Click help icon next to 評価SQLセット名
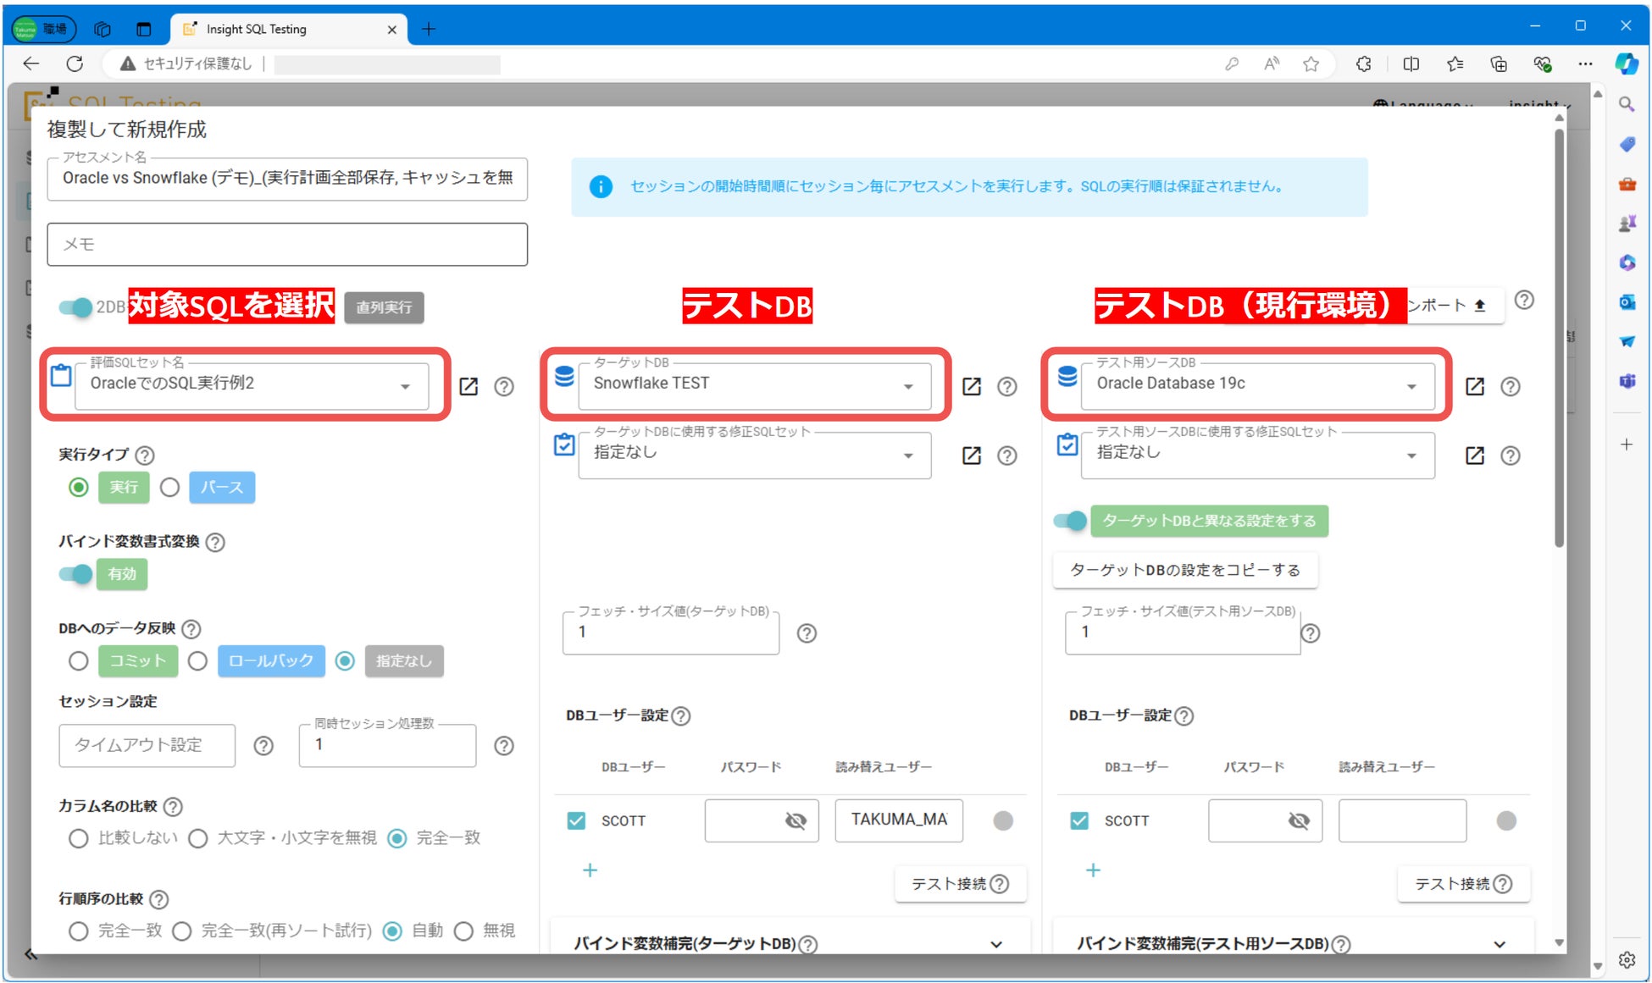This screenshot has height=983, width=1652. tap(504, 387)
